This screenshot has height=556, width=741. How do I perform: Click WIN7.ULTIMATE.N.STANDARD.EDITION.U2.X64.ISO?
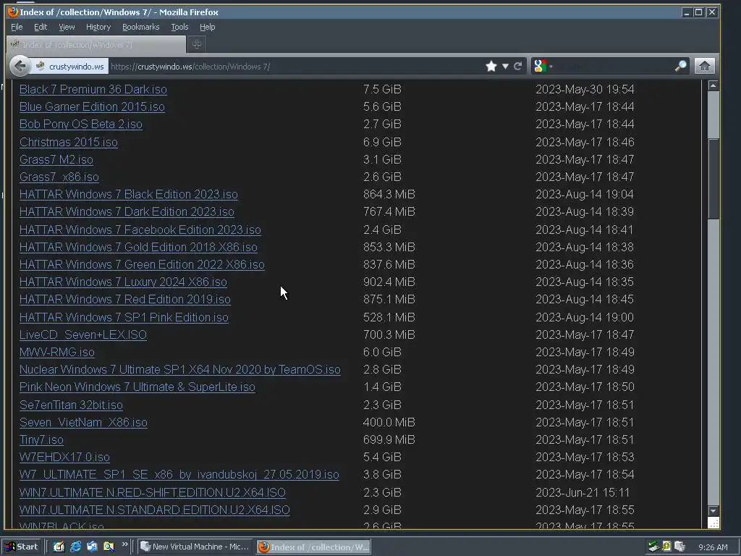(x=155, y=510)
